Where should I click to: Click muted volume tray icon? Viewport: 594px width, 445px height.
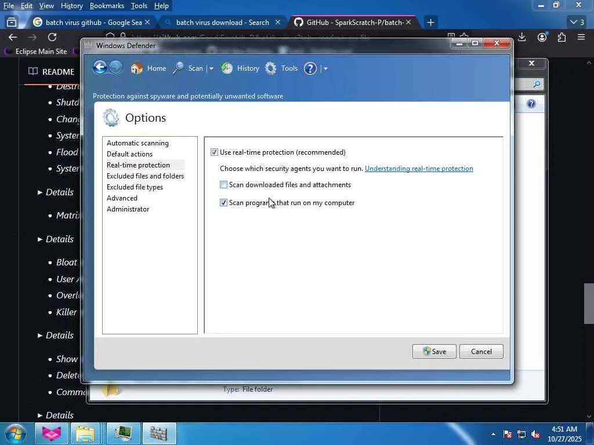click(535, 434)
